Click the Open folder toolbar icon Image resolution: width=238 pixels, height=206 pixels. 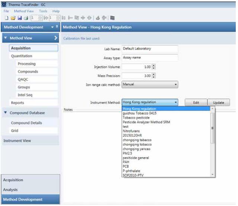pos(12,18)
